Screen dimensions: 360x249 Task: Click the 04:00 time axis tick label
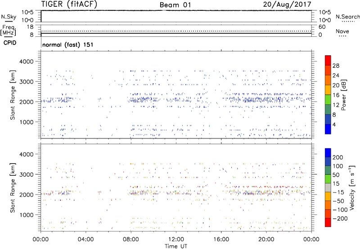[x=85, y=240]
